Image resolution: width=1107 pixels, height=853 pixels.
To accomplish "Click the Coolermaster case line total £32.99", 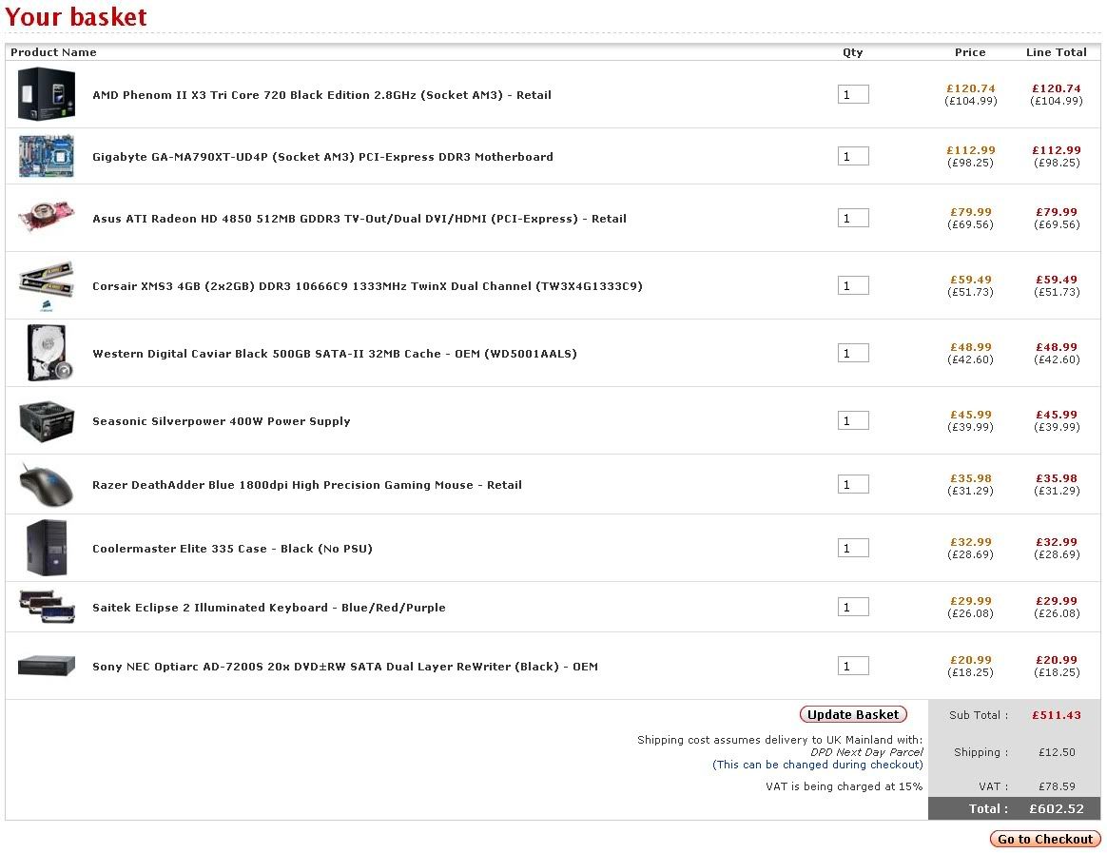I will (x=1057, y=542).
